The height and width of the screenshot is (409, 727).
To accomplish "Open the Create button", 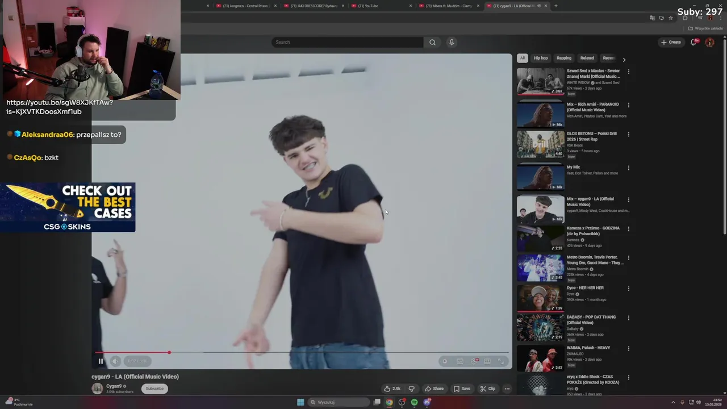I will pos(671,42).
